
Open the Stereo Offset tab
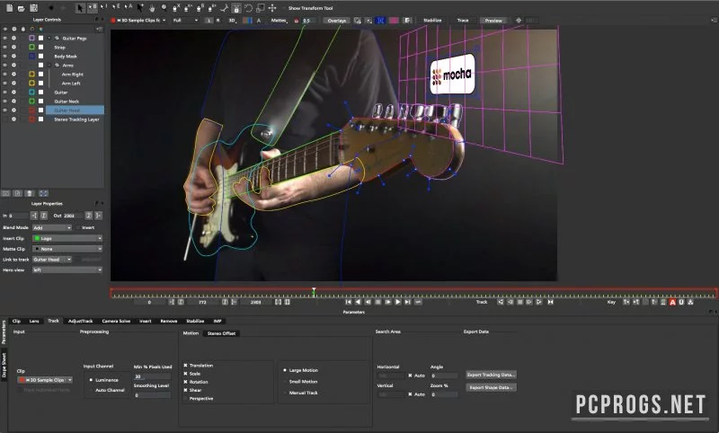coord(221,333)
